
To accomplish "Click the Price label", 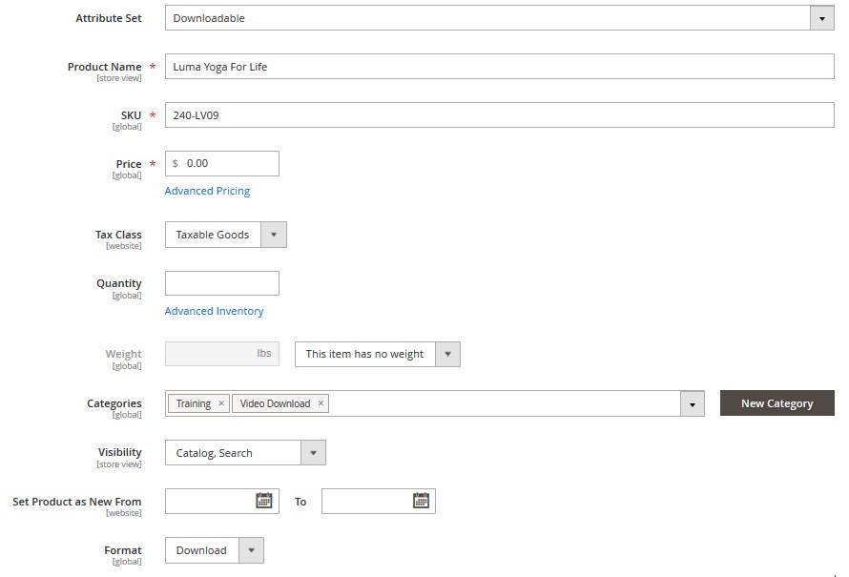I will (x=129, y=163).
